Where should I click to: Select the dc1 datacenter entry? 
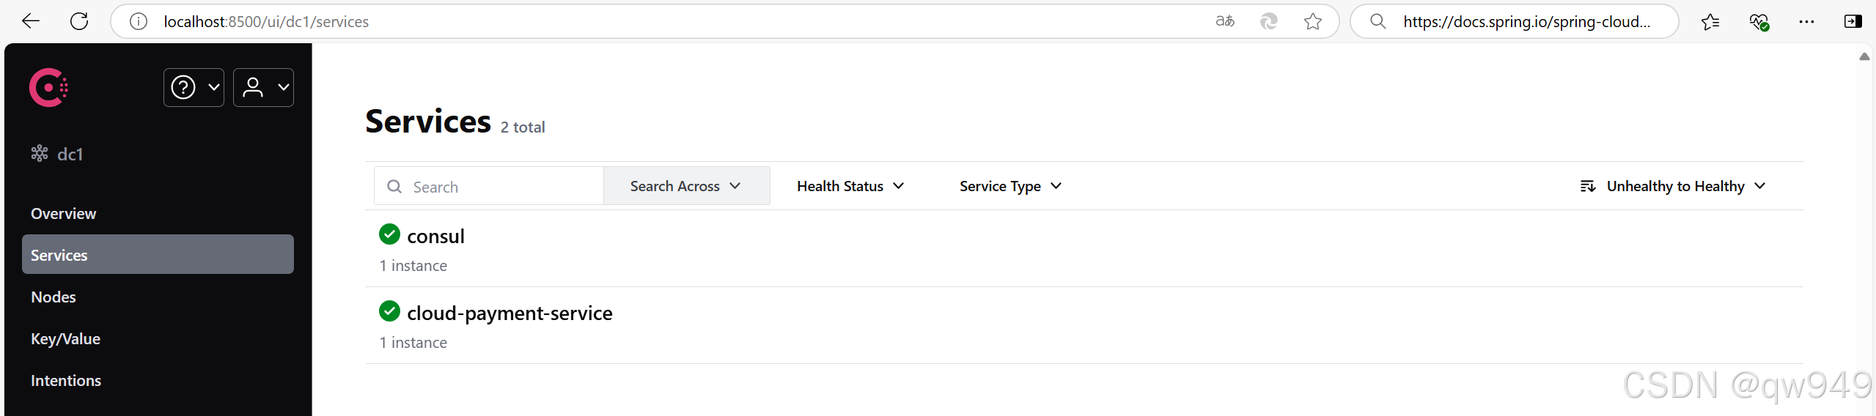[57, 154]
